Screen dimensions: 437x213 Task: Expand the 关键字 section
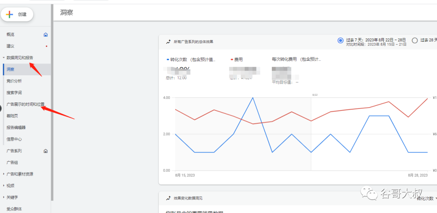[4, 197]
